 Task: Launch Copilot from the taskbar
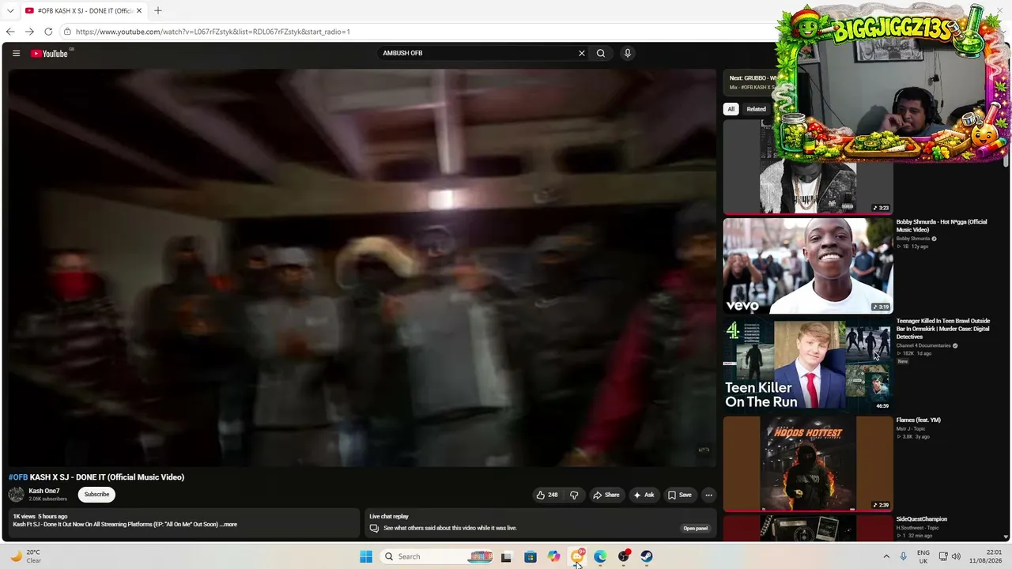coord(553,556)
